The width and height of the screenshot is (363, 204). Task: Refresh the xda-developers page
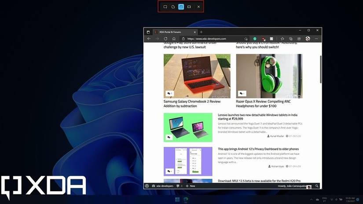(165, 39)
